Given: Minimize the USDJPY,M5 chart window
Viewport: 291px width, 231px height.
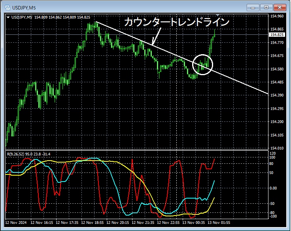Looking at the screenshot, I should (x=253, y=8).
